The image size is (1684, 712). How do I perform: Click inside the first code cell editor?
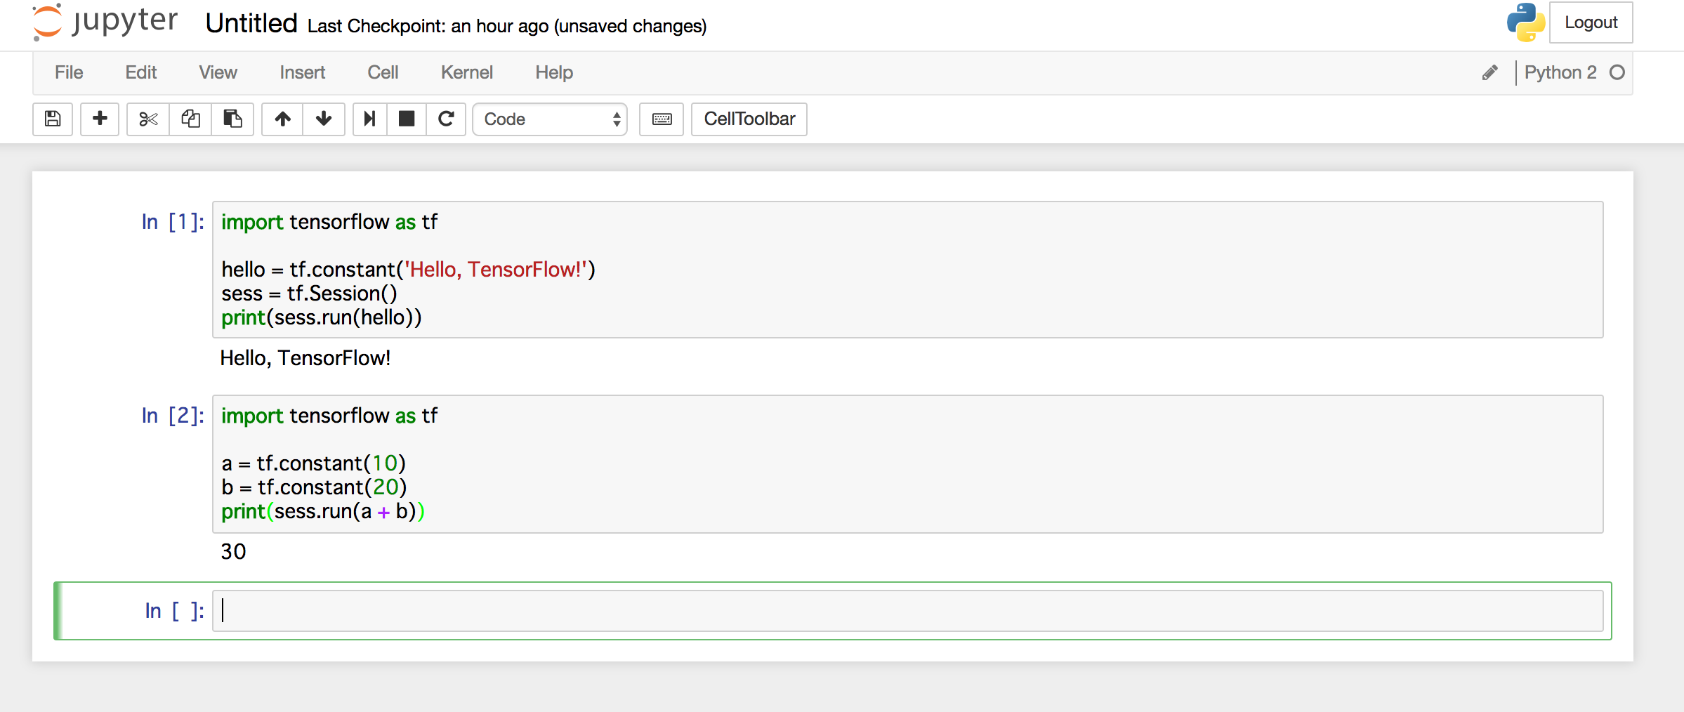click(907, 270)
